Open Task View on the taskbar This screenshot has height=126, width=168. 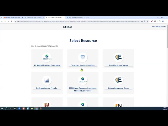10,108
